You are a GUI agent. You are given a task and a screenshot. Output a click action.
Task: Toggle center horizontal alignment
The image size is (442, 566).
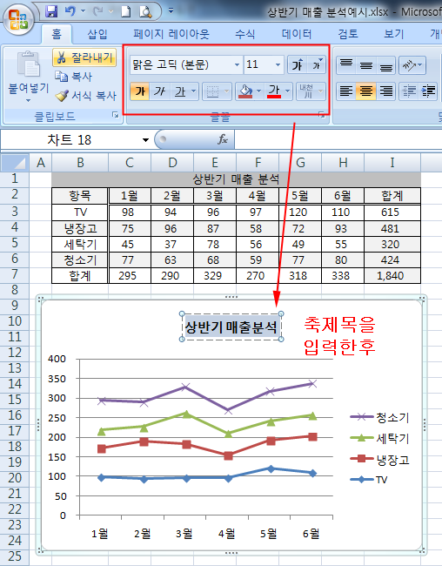pyautogui.click(x=365, y=91)
